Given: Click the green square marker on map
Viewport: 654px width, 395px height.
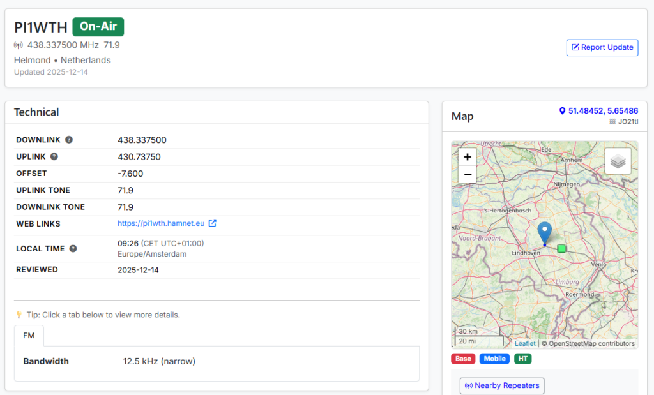Looking at the screenshot, I should [561, 248].
